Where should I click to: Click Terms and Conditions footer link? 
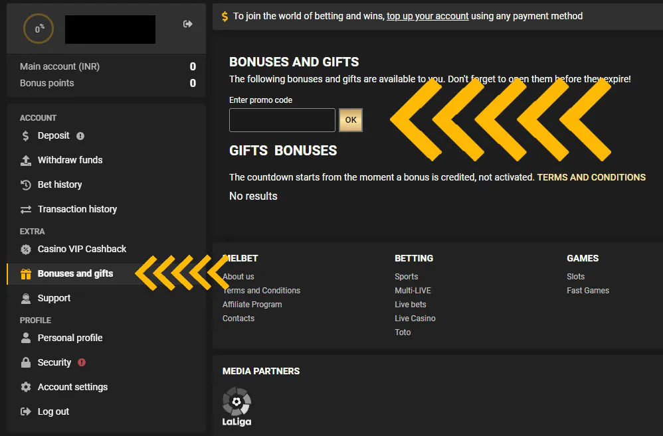261,291
